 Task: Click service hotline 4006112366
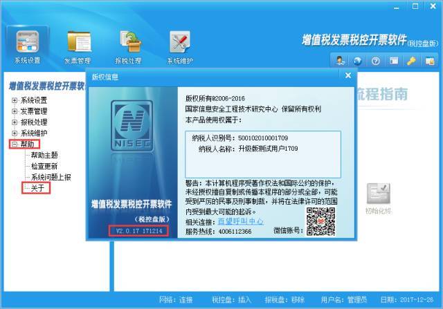point(235,232)
